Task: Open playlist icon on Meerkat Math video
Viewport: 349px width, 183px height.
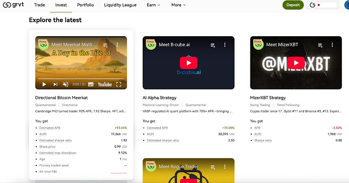Action: 105,45
